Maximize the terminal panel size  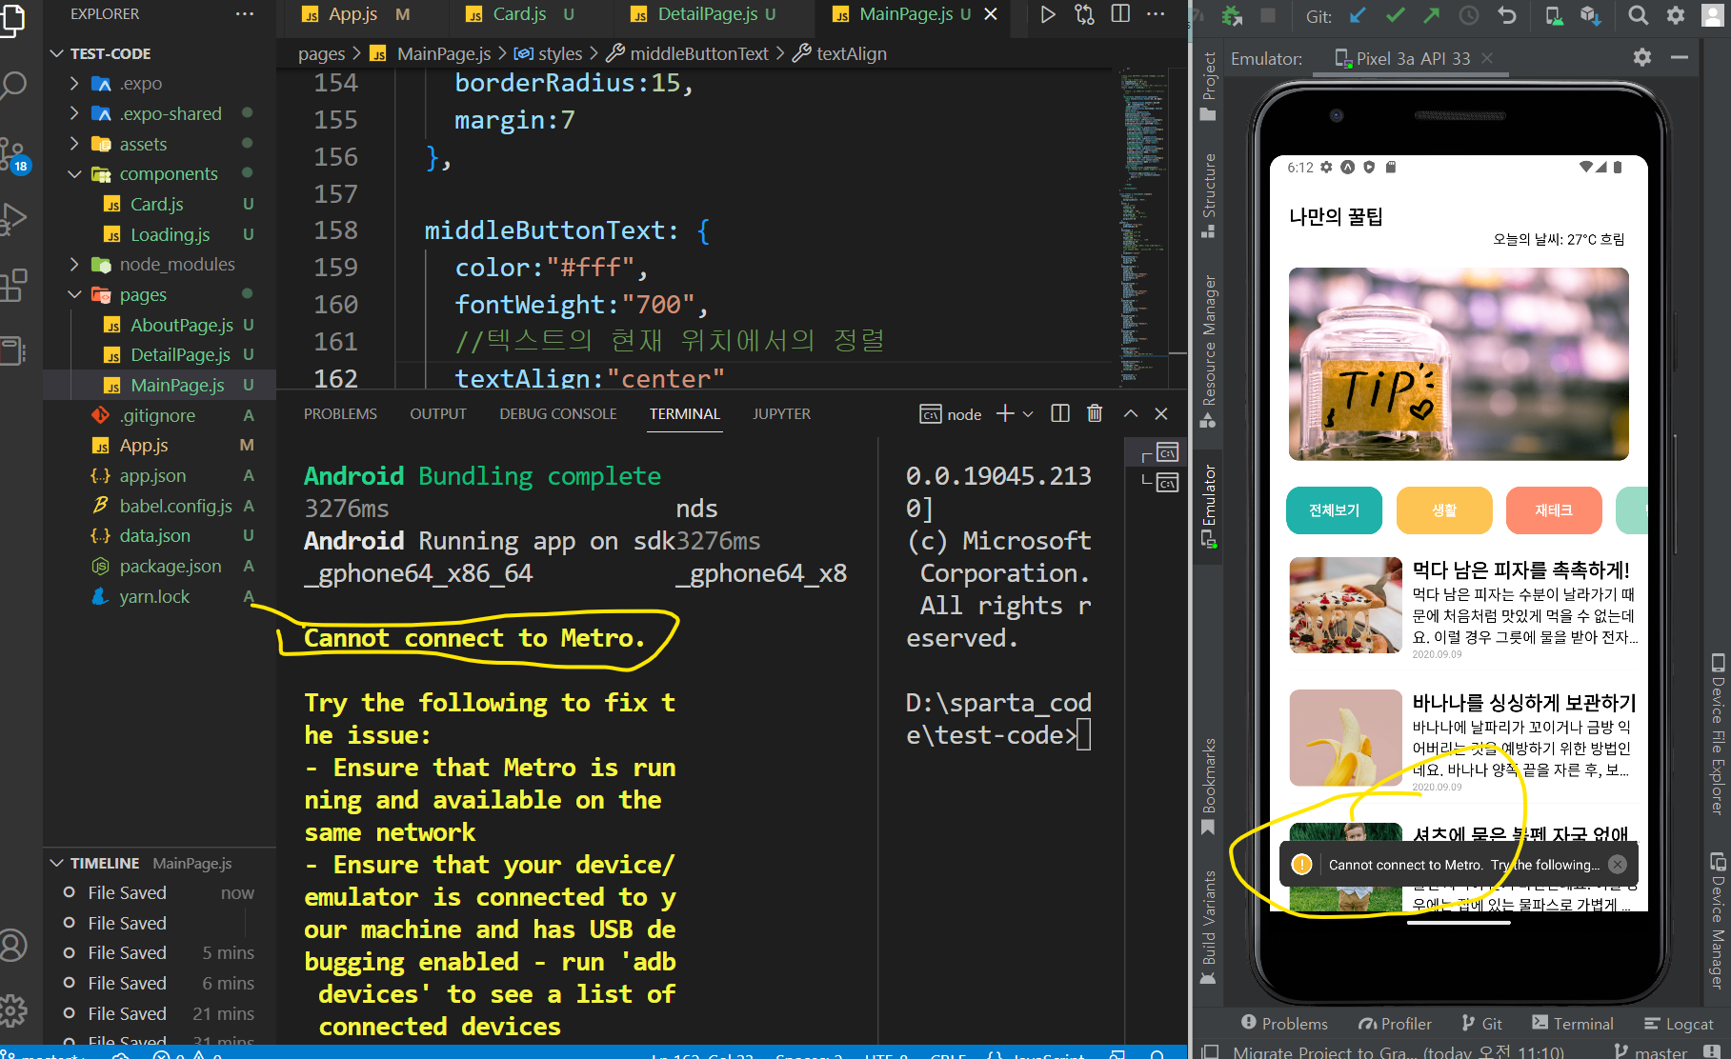click(x=1131, y=413)
